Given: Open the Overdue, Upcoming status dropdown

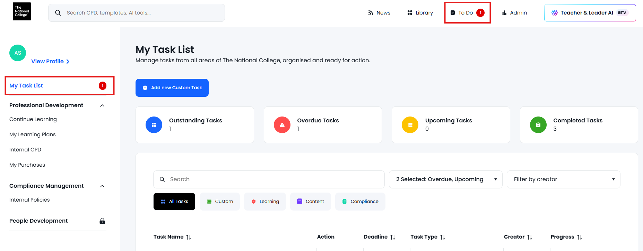Looking at the screenshot, I should coord(445,179).
